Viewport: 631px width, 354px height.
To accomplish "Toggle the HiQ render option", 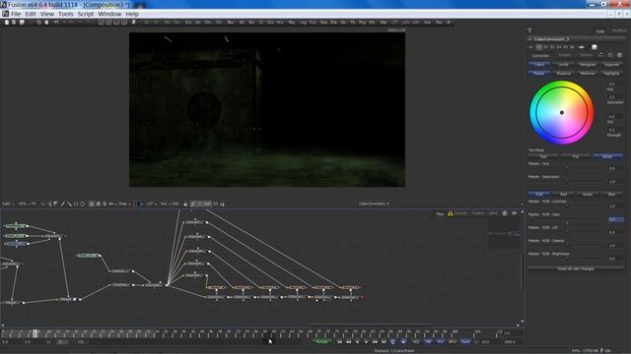I will tap(416, 342).
